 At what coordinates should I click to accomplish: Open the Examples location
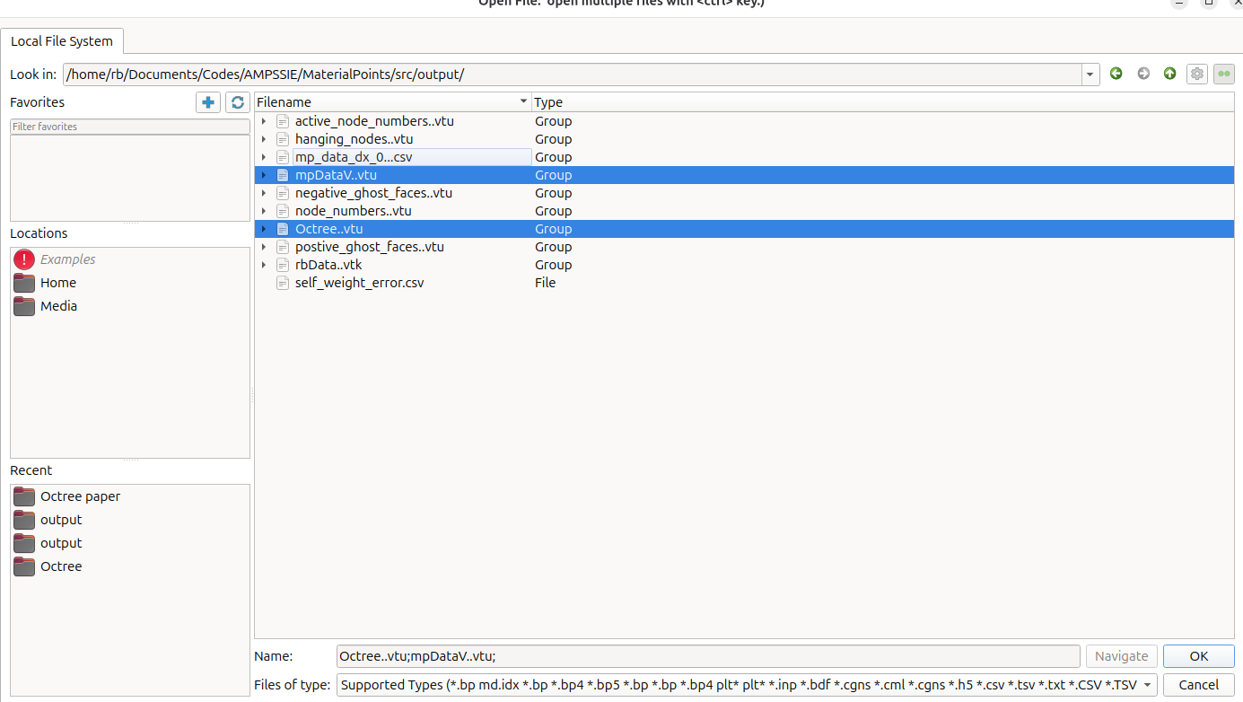point(68,259)
